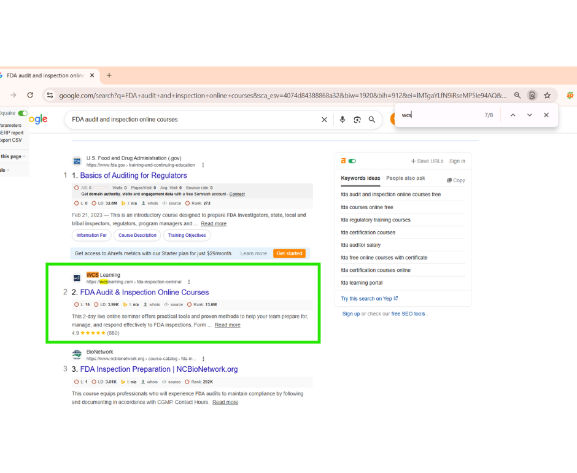This screenshot has width=577, height=473.
Task: Close the FDA audit and inspection tab
Action: (92, 75)
